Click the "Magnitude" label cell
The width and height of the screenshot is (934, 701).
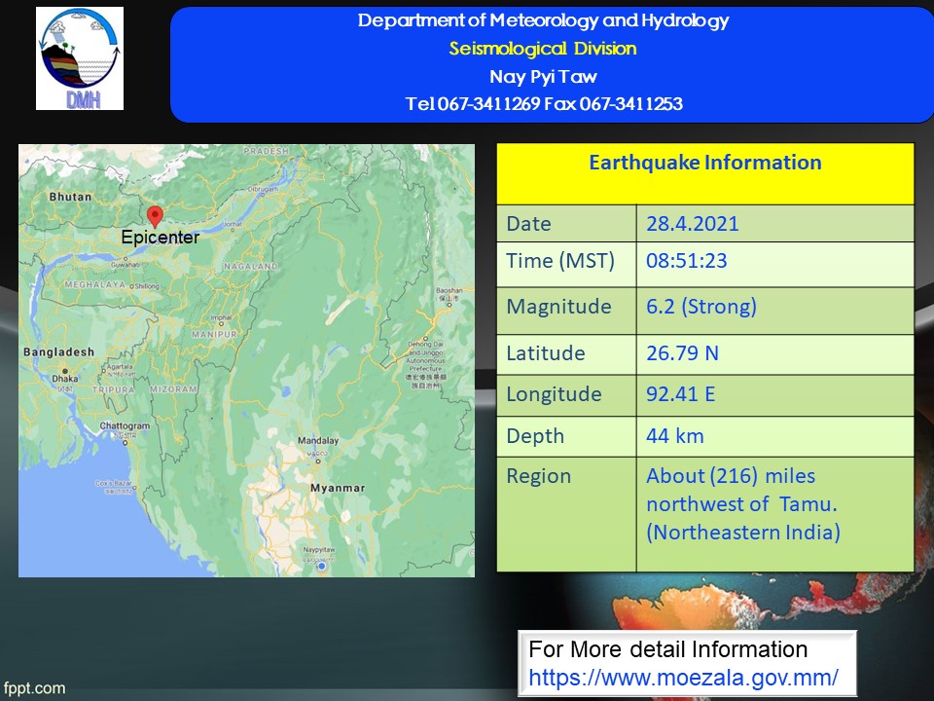pos(567,311)
